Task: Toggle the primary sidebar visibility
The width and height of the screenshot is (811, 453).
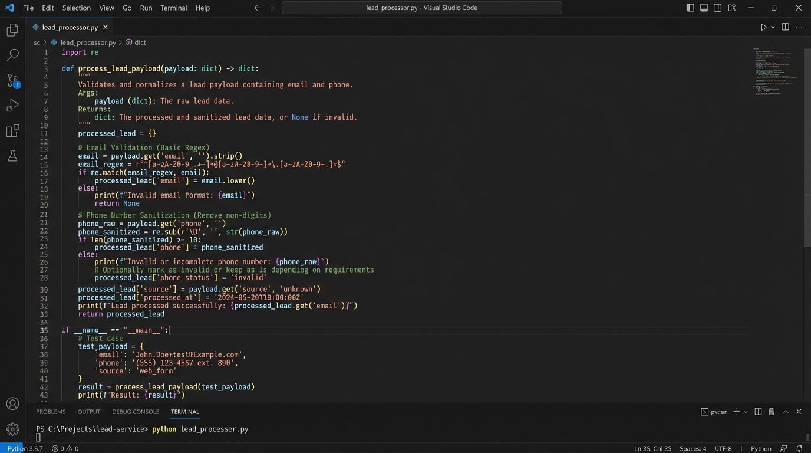Action: (x=690, y=8)
